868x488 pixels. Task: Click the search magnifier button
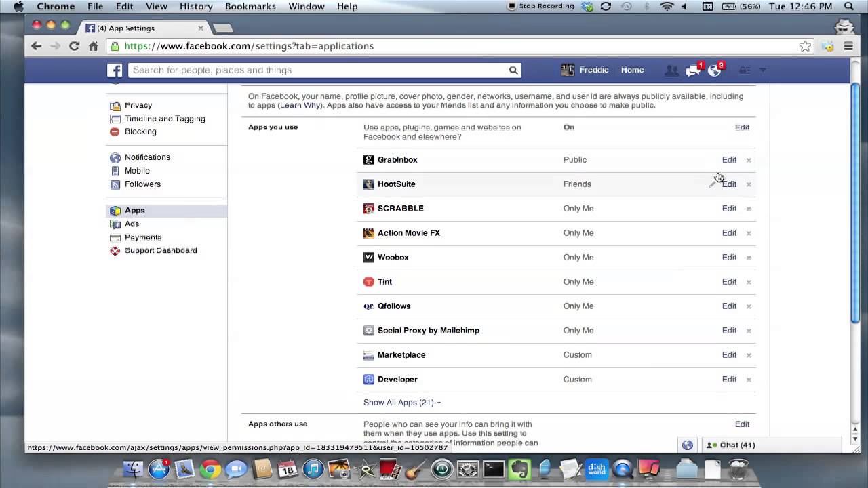(x=513, y=70)
